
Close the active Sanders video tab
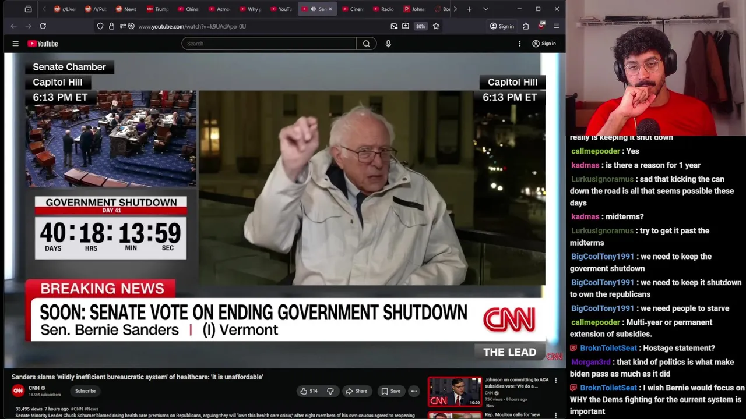tap(330, 9)
